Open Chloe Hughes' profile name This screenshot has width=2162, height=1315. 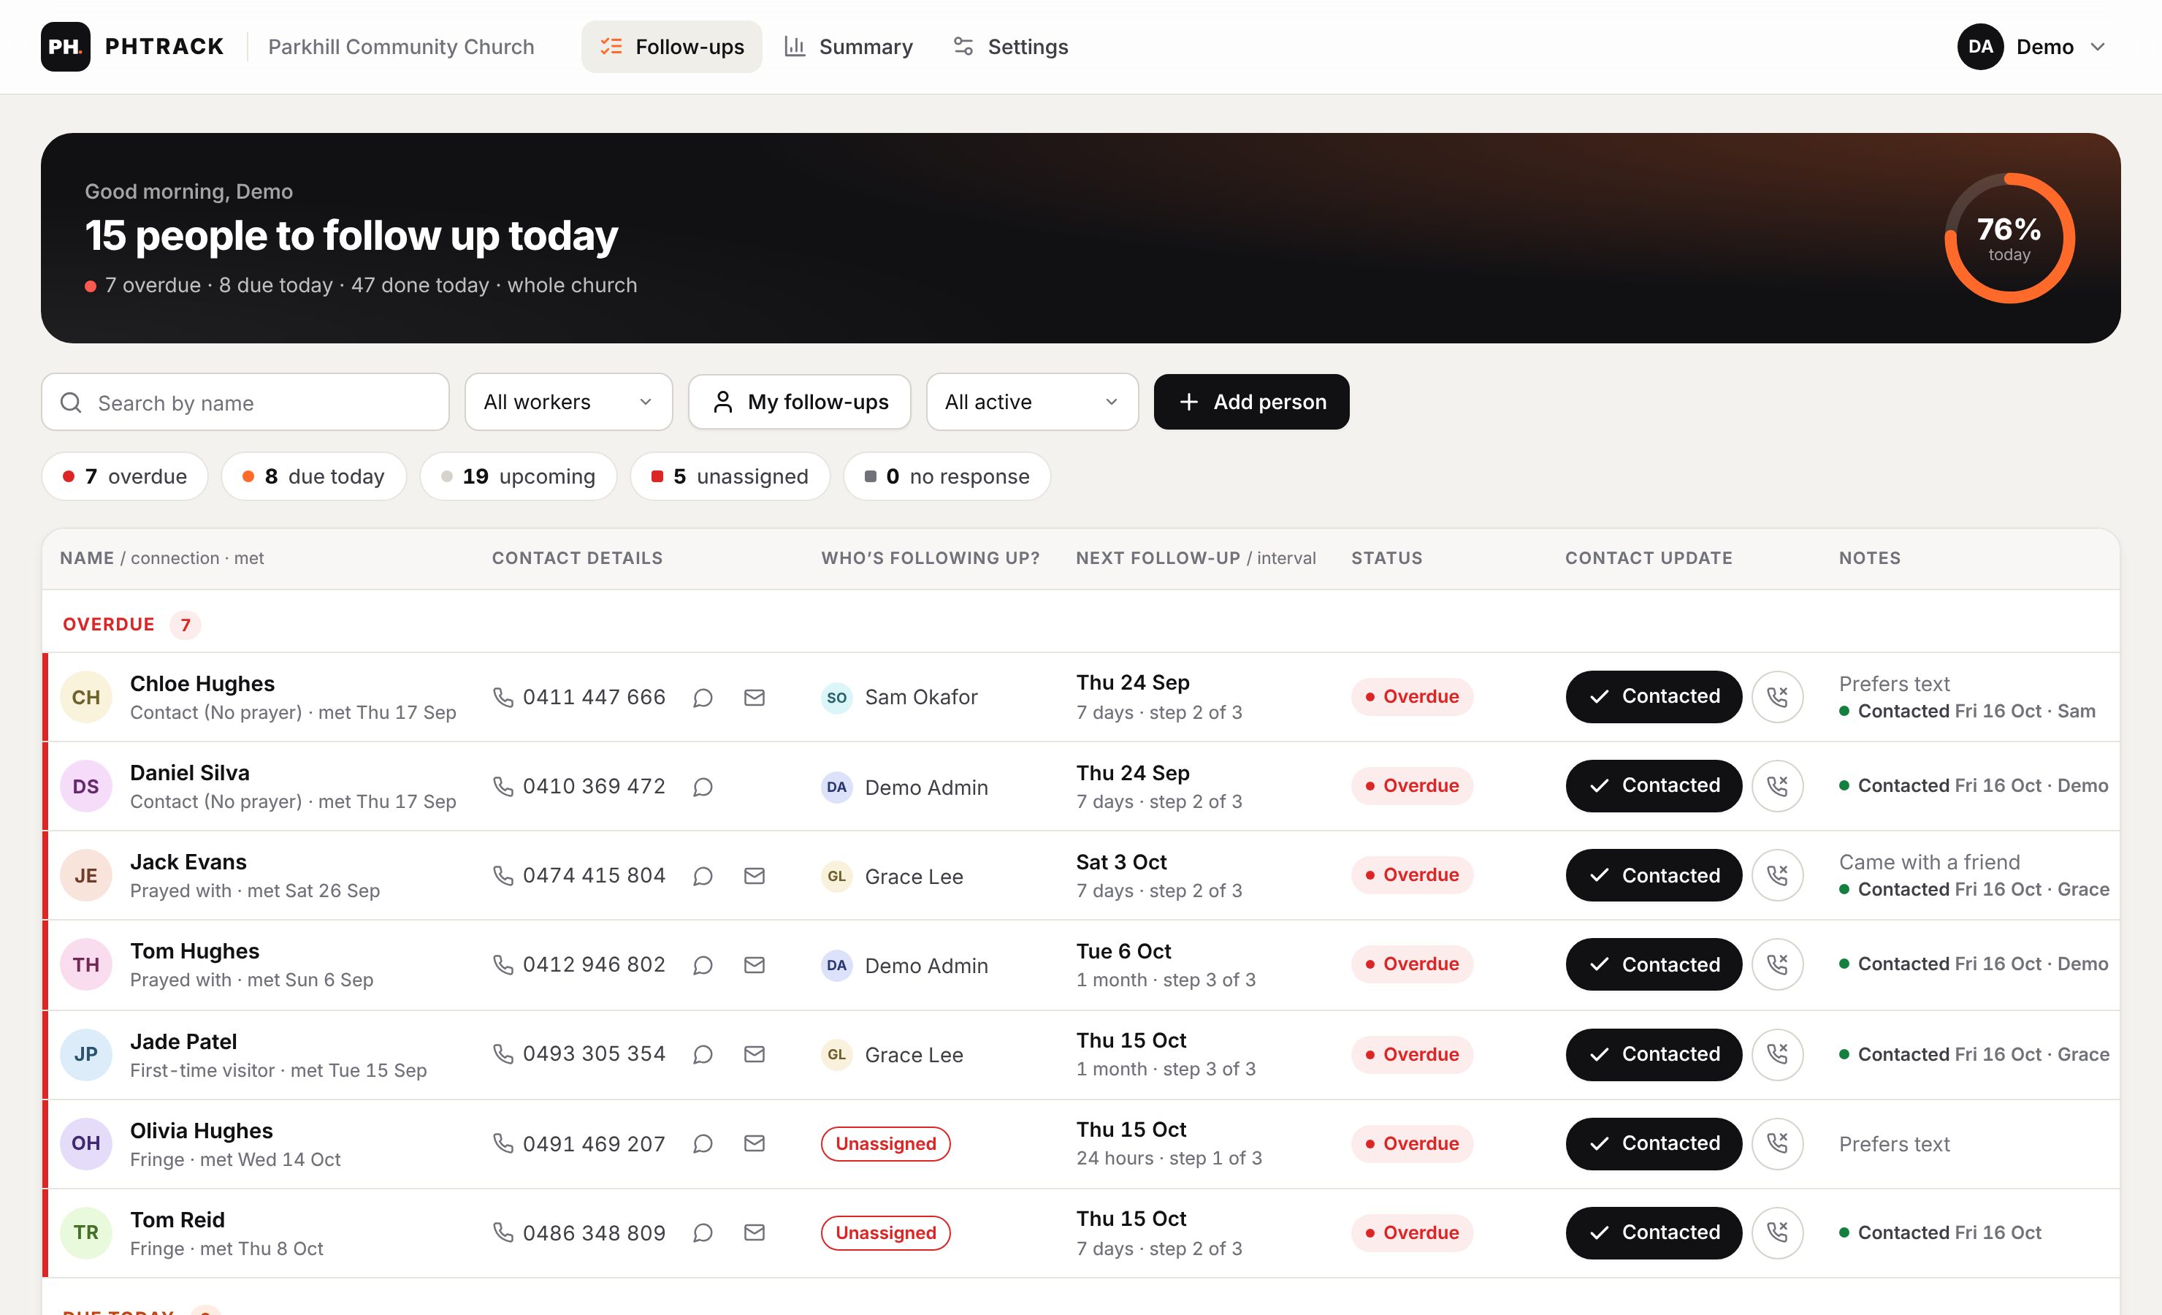point(202,684)
